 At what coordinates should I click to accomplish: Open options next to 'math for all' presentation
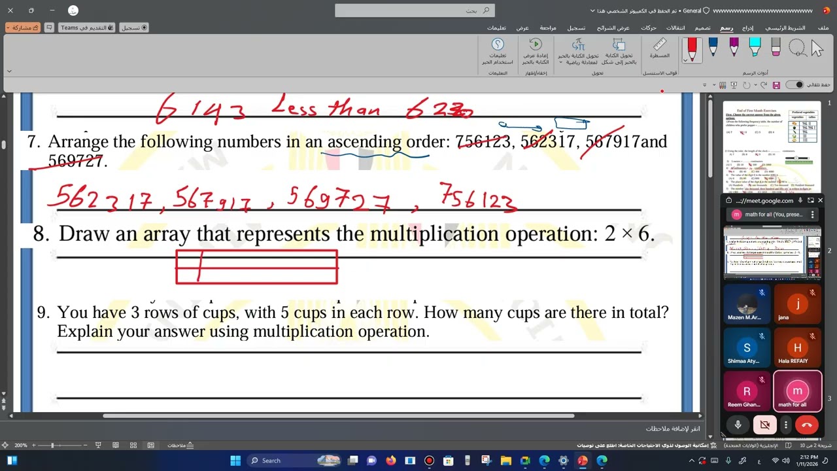point(812,215)
